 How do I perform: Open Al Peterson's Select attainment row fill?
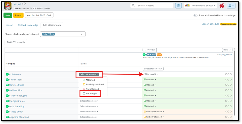tap(89, 74)
